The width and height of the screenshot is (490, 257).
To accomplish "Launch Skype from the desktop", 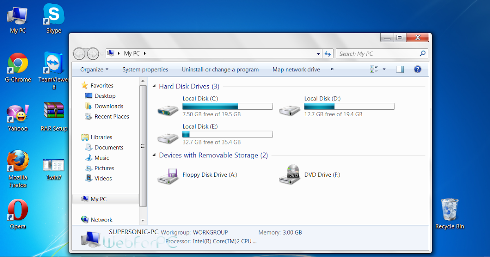I will pos(53,19).
